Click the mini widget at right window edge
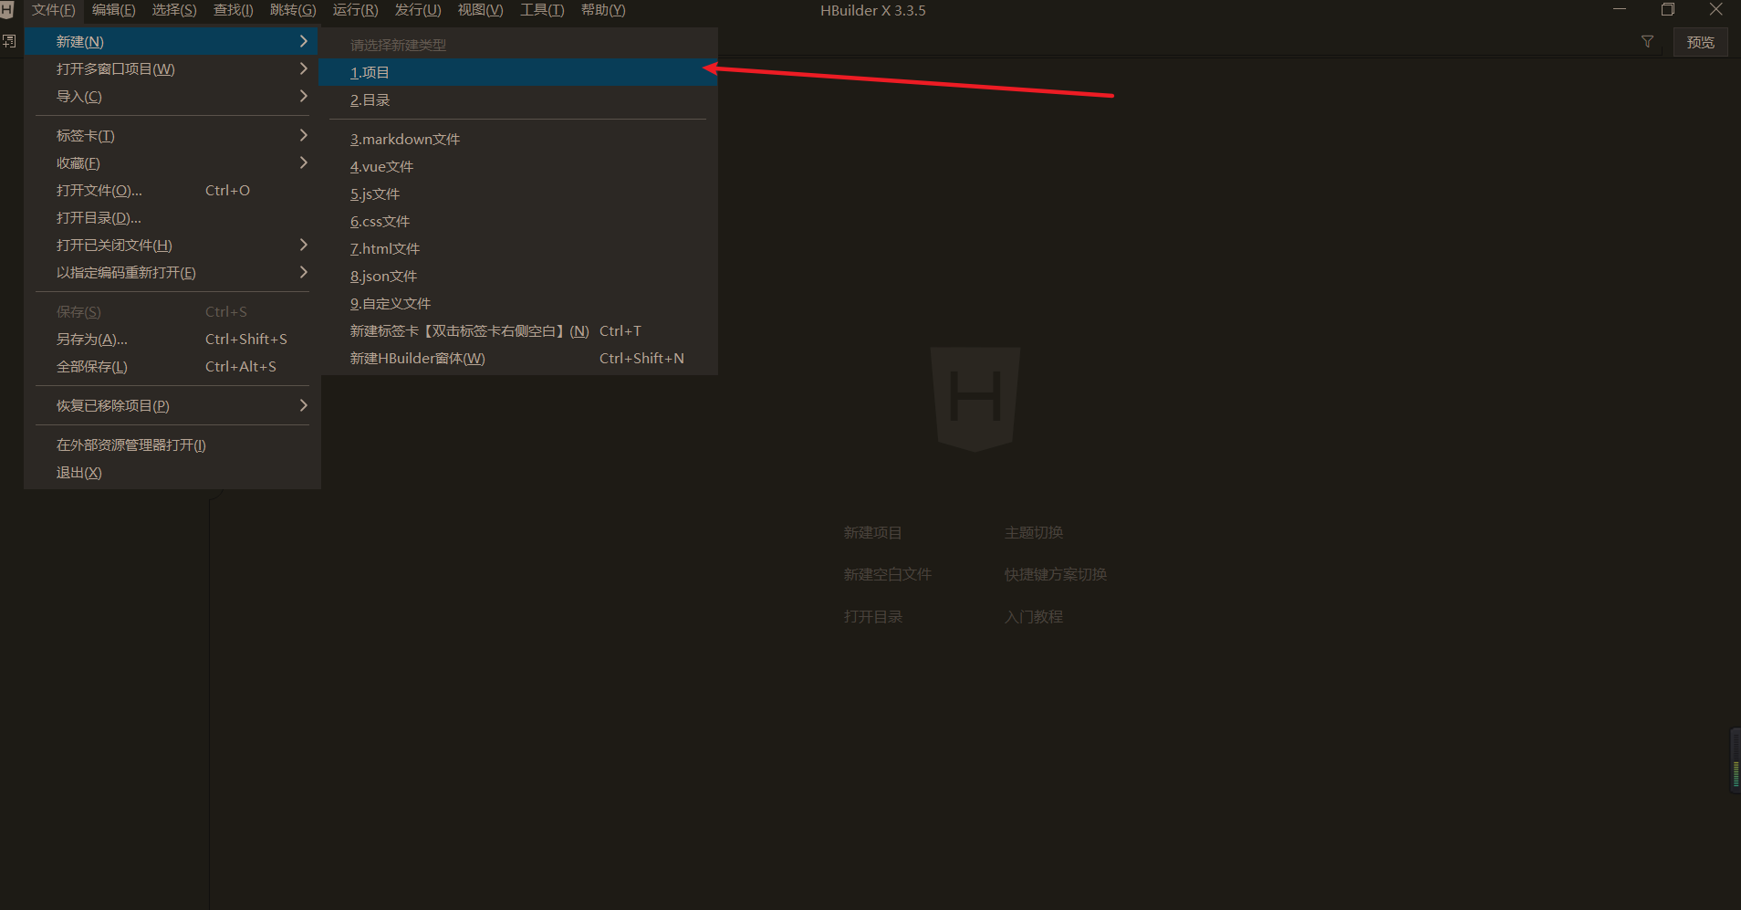The image size is (1741, 910). coord(1736,760)
